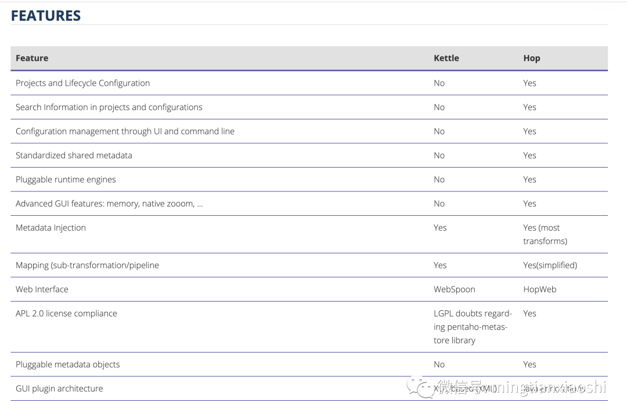Viewport: 627px width, 417px height.
Task: Click APL 2.0 license compliance label
Action: coord(66,314)
